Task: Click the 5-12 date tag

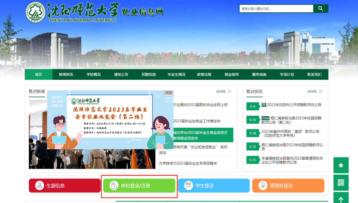Action: click(253, 147)
